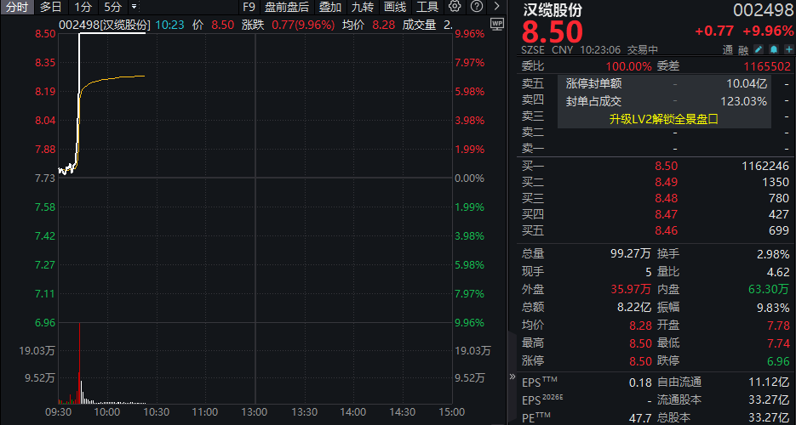Click 升级LV2解锁全景盘口 upgrade link
Image resolution: width=796 pixels, height=425 pixels.
tap(664, 119)
